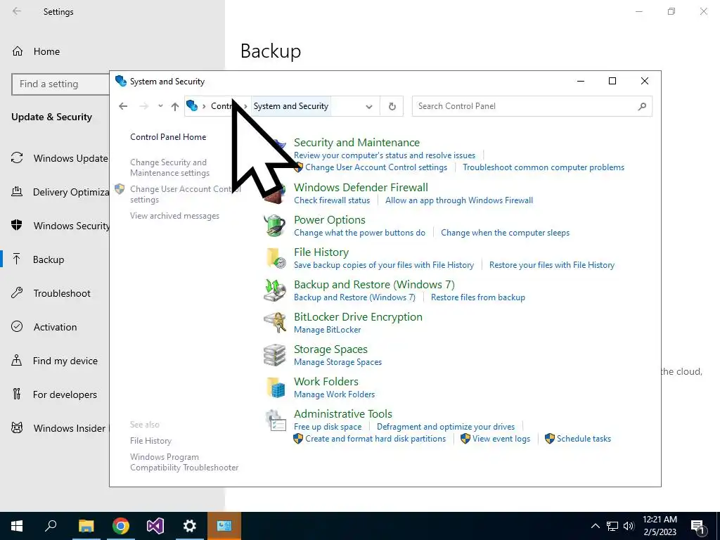Click View archived messages
The image size is (720, 540).
click(174, 216)
